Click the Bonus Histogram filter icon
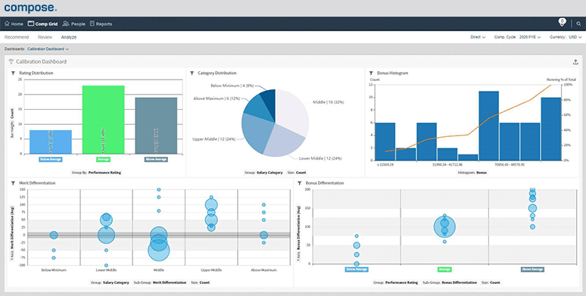 [371, 73]
